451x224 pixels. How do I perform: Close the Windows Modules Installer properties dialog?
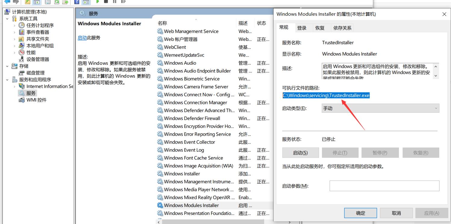pyautogui.click(x=444, y=14)
